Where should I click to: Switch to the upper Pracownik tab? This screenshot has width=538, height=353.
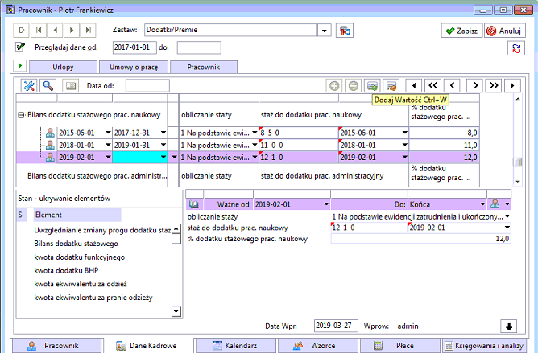(204, 67)
